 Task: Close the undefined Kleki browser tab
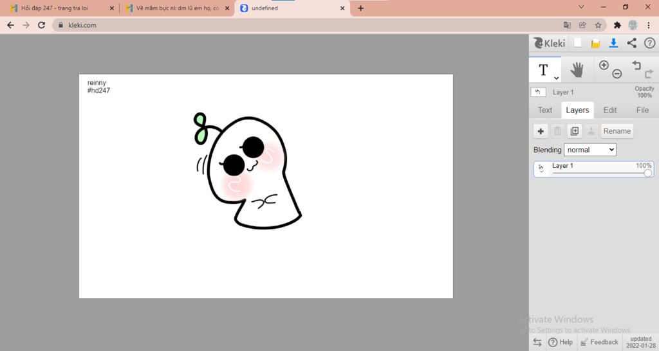[x=342, y=8]
